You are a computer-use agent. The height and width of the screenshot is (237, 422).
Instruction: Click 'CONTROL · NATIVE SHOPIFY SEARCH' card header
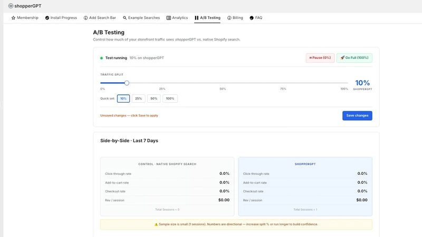(x=167, y=164)
